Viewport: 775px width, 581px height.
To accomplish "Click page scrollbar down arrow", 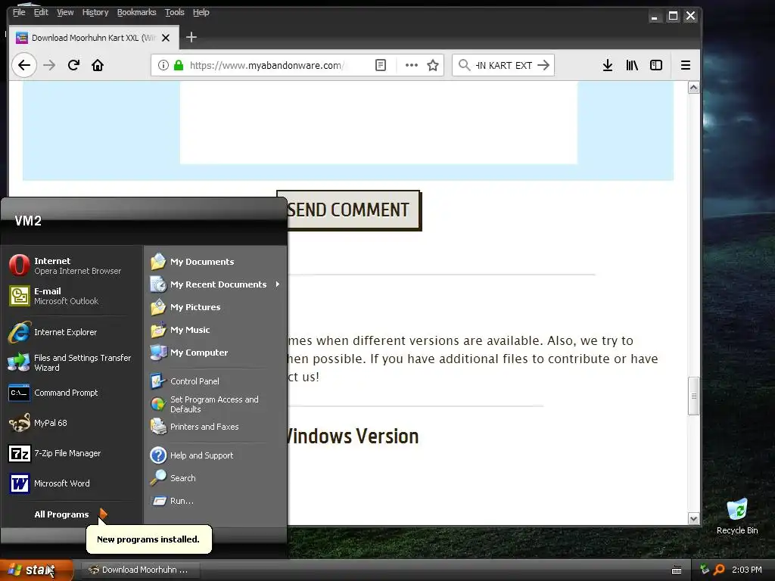I will 693,519.
